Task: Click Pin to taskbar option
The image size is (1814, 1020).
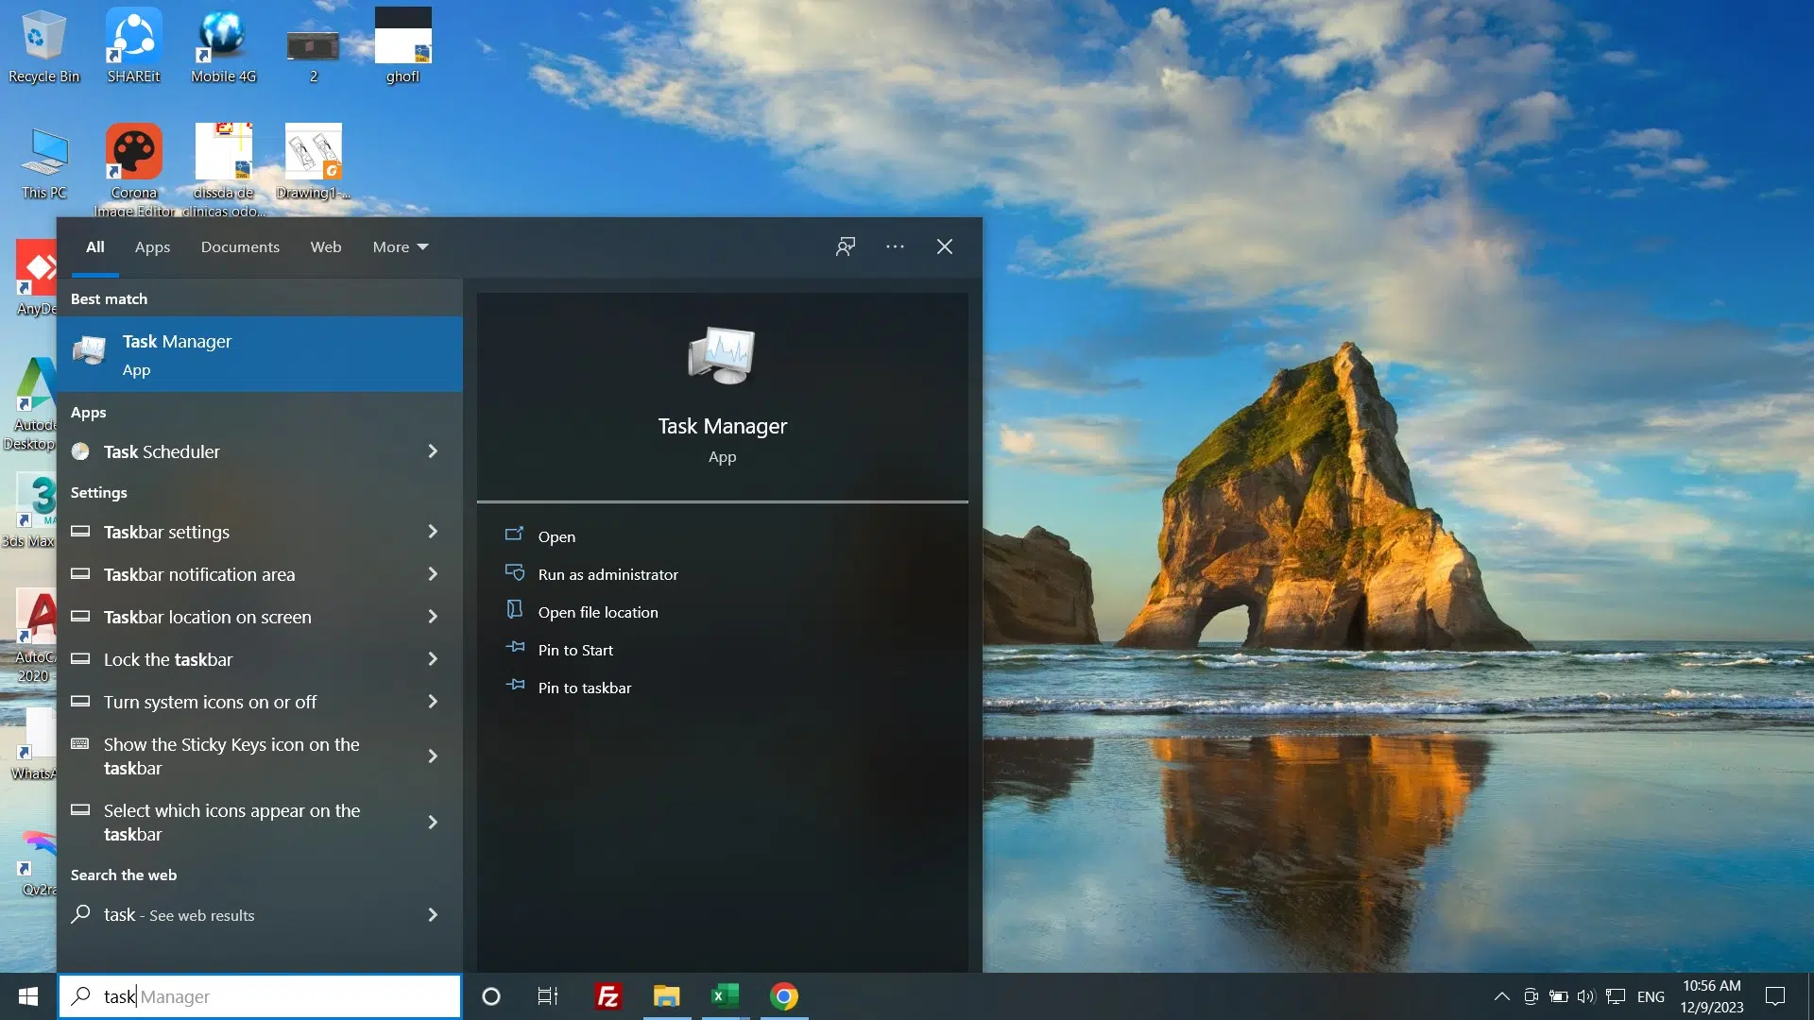Action: point(584,688)
